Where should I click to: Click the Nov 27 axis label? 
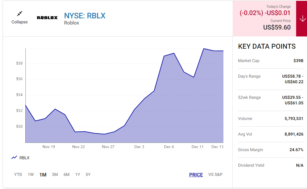tap(108, 147)
